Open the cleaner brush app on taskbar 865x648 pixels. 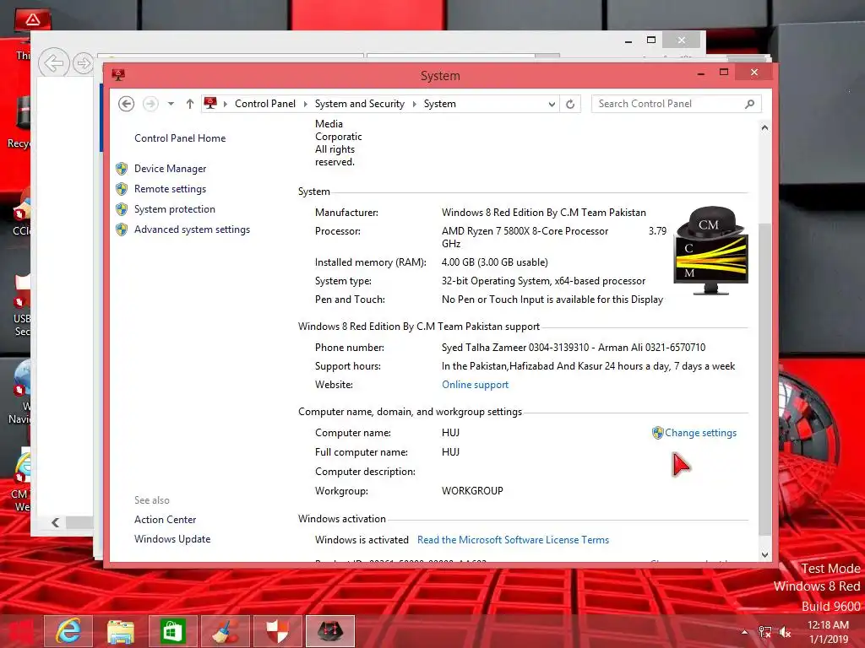point(225,631)
